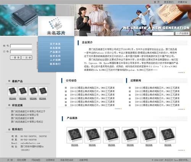Click the 未名芯片 chip logo
This screenshot has width=191, height=162.
[x=56, y=26]
